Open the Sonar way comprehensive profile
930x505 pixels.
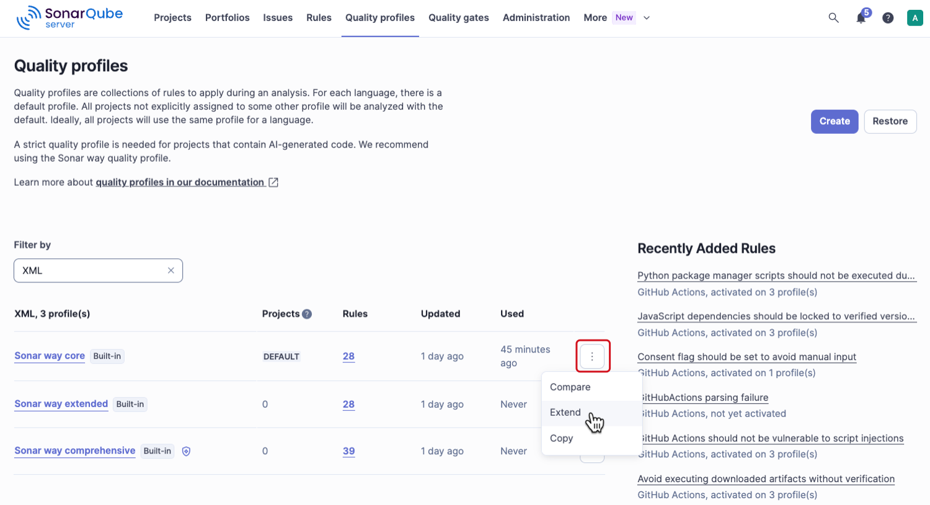[x=75, y=450]
